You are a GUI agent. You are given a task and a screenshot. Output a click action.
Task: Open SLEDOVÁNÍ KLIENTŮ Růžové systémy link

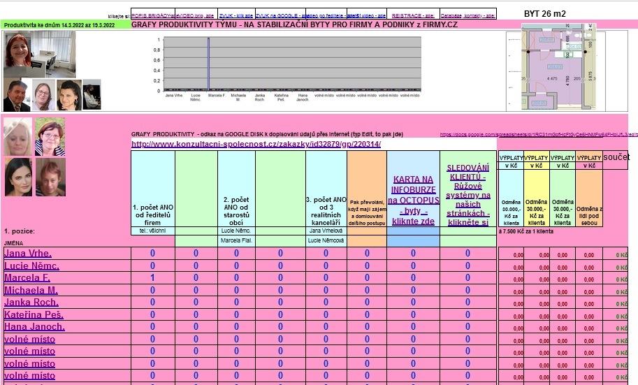pos(468,195)
